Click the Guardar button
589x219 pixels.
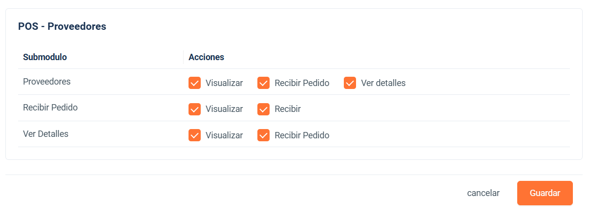545,193
